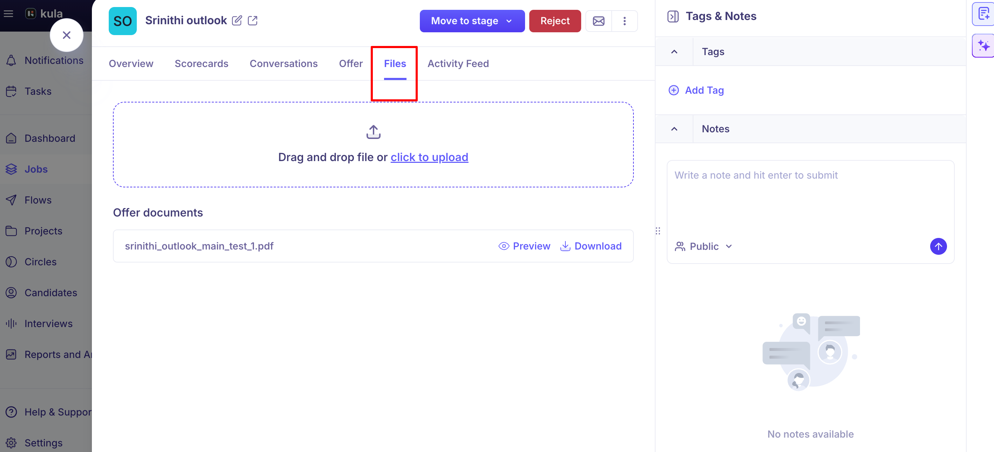Click the edit pencil icon beside Srinithi outlook
The height and width of the screenshot is (452, 994).
coord(237,20)
